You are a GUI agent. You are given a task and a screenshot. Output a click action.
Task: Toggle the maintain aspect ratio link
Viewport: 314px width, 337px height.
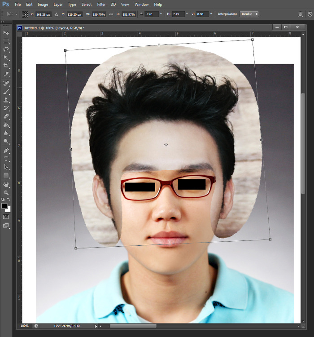point(111,14)
